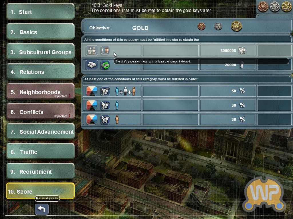Go to 3. Subcultural Groups chapter
293x219 pixels.
tap(41, 52)
